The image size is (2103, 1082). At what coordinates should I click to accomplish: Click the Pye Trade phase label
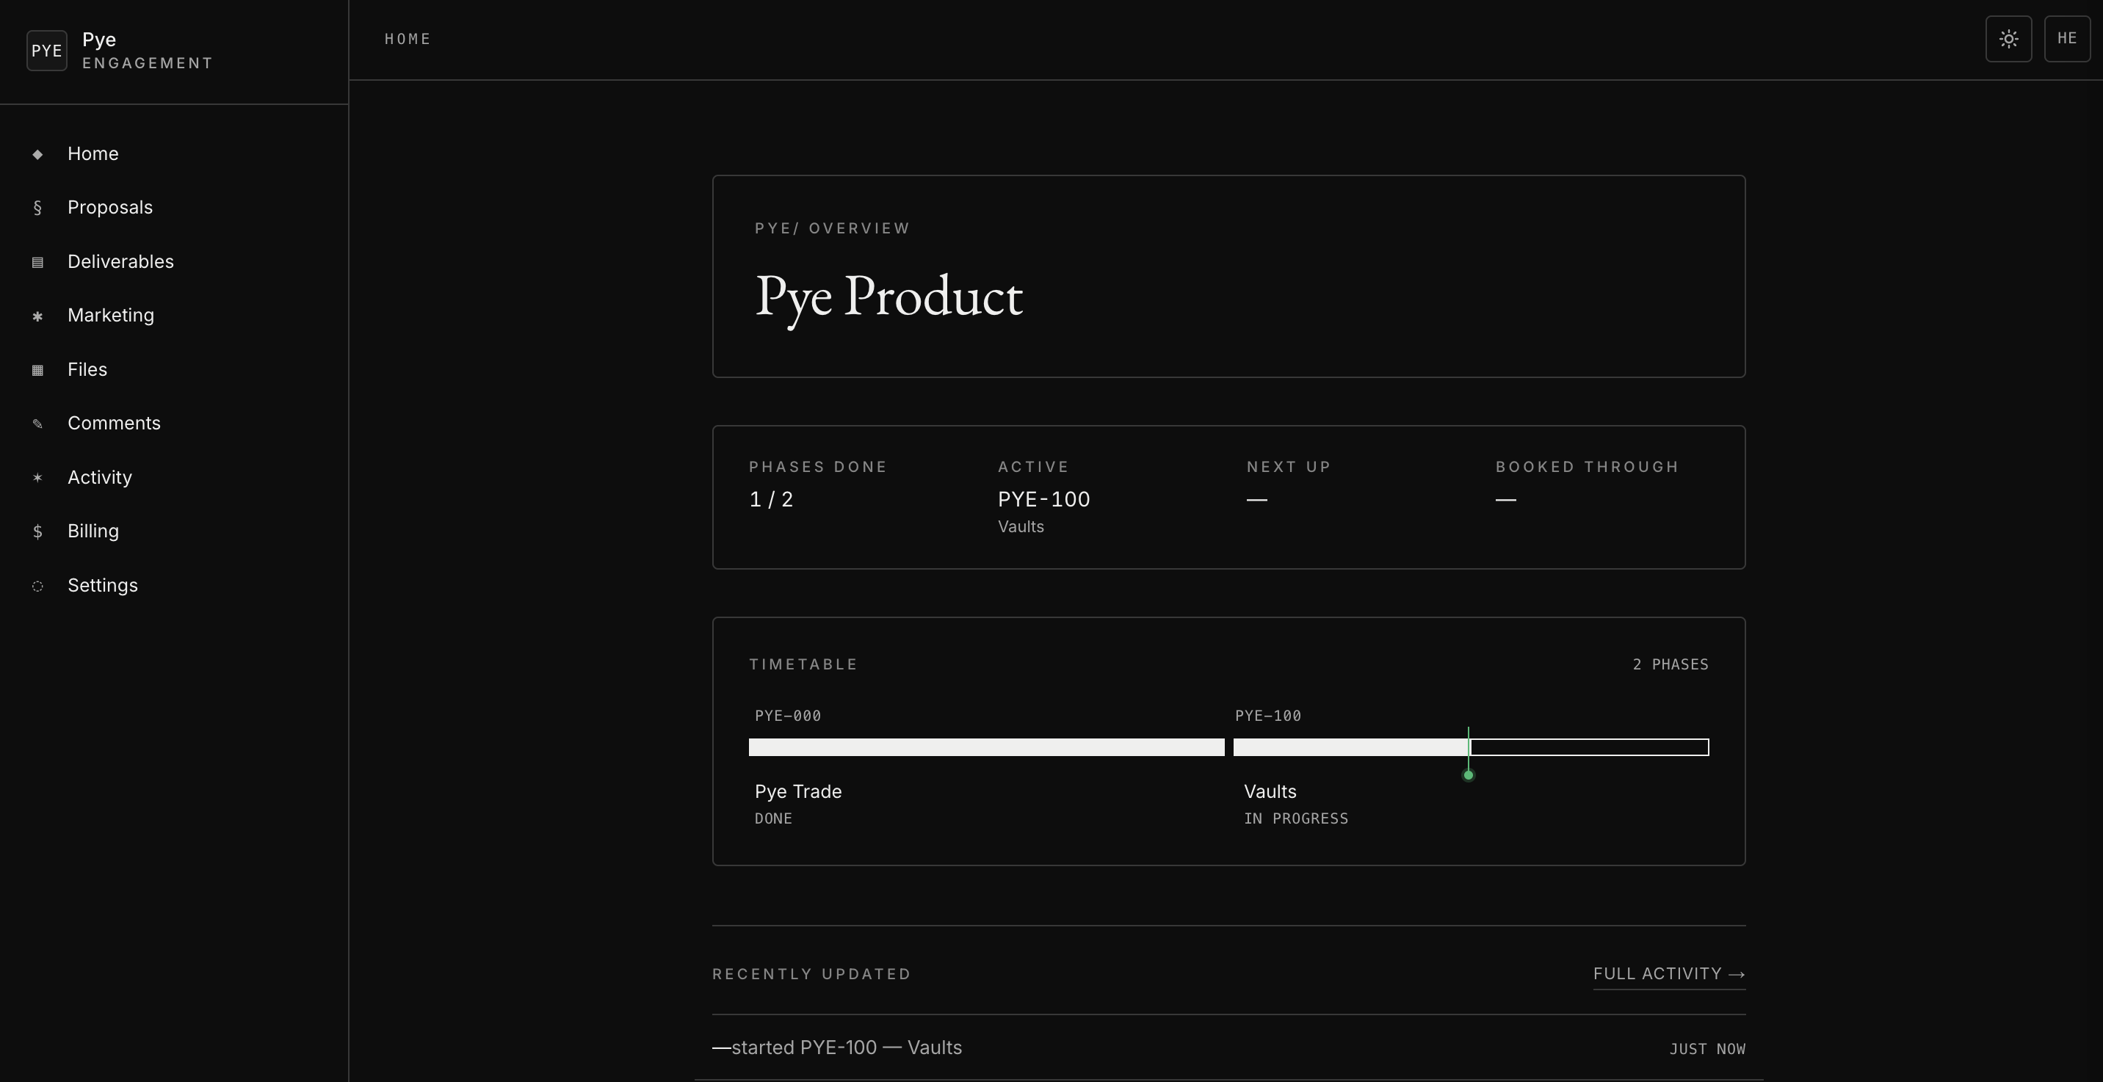[x=797, y=791]
